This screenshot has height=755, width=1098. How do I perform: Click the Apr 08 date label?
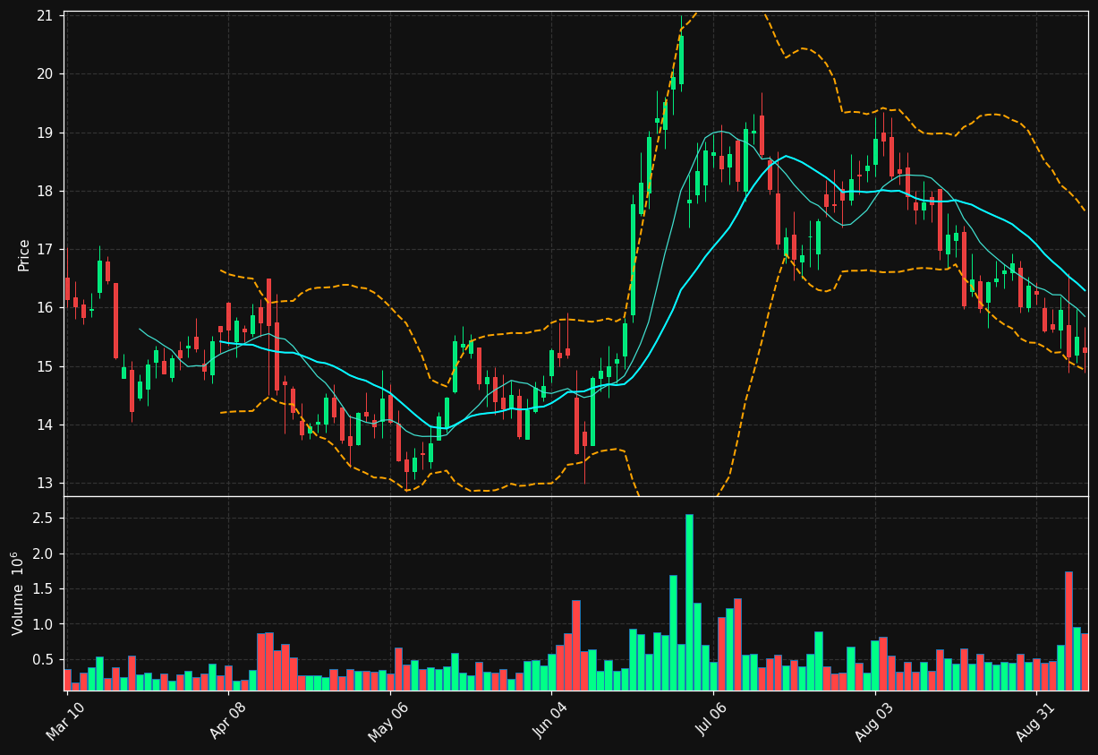(226, 721)
